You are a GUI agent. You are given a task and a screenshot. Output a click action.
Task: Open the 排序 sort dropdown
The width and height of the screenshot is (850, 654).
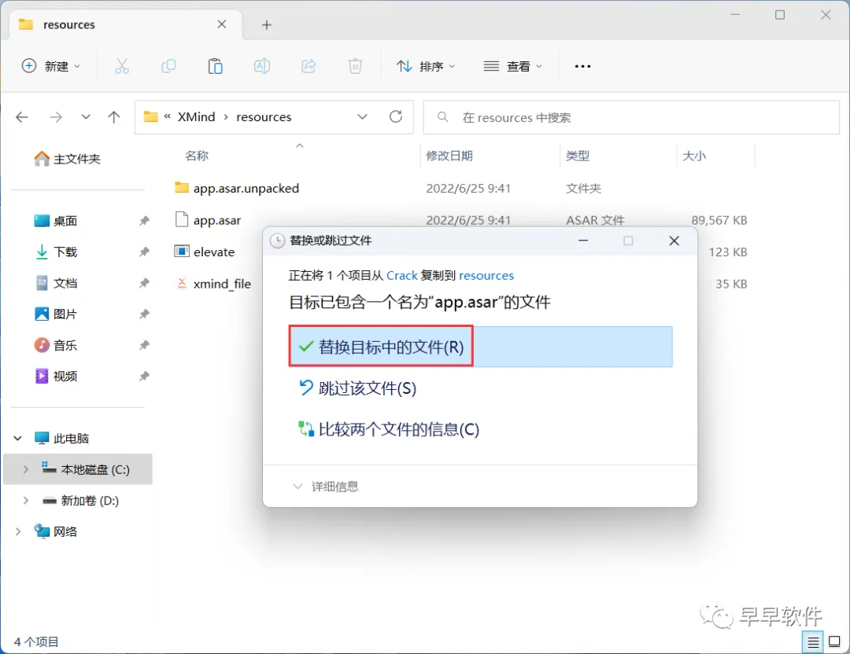(426, 67)
